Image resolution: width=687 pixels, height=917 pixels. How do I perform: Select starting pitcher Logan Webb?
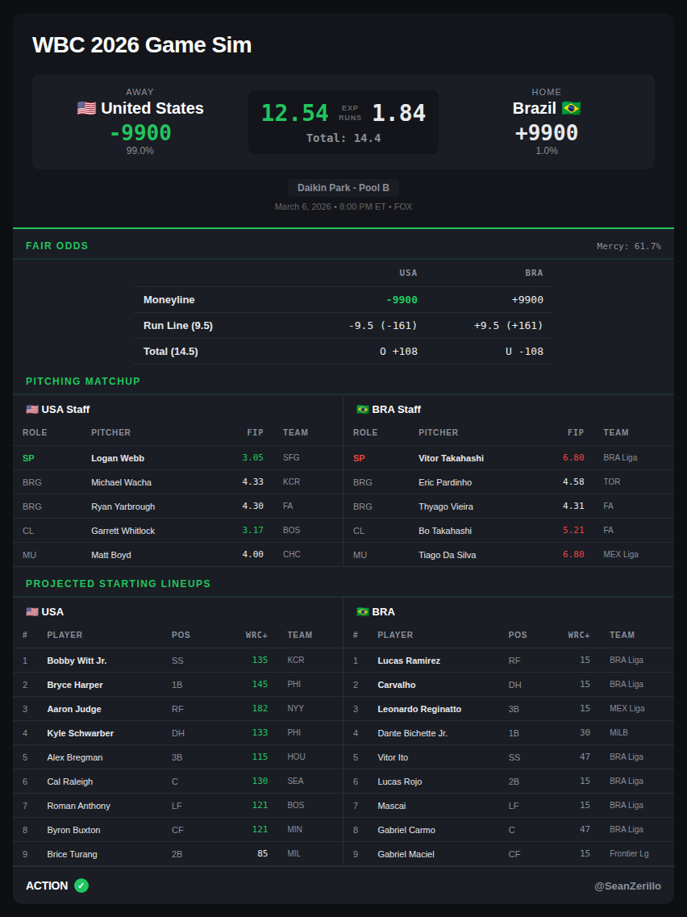click(x=118, y=458)
